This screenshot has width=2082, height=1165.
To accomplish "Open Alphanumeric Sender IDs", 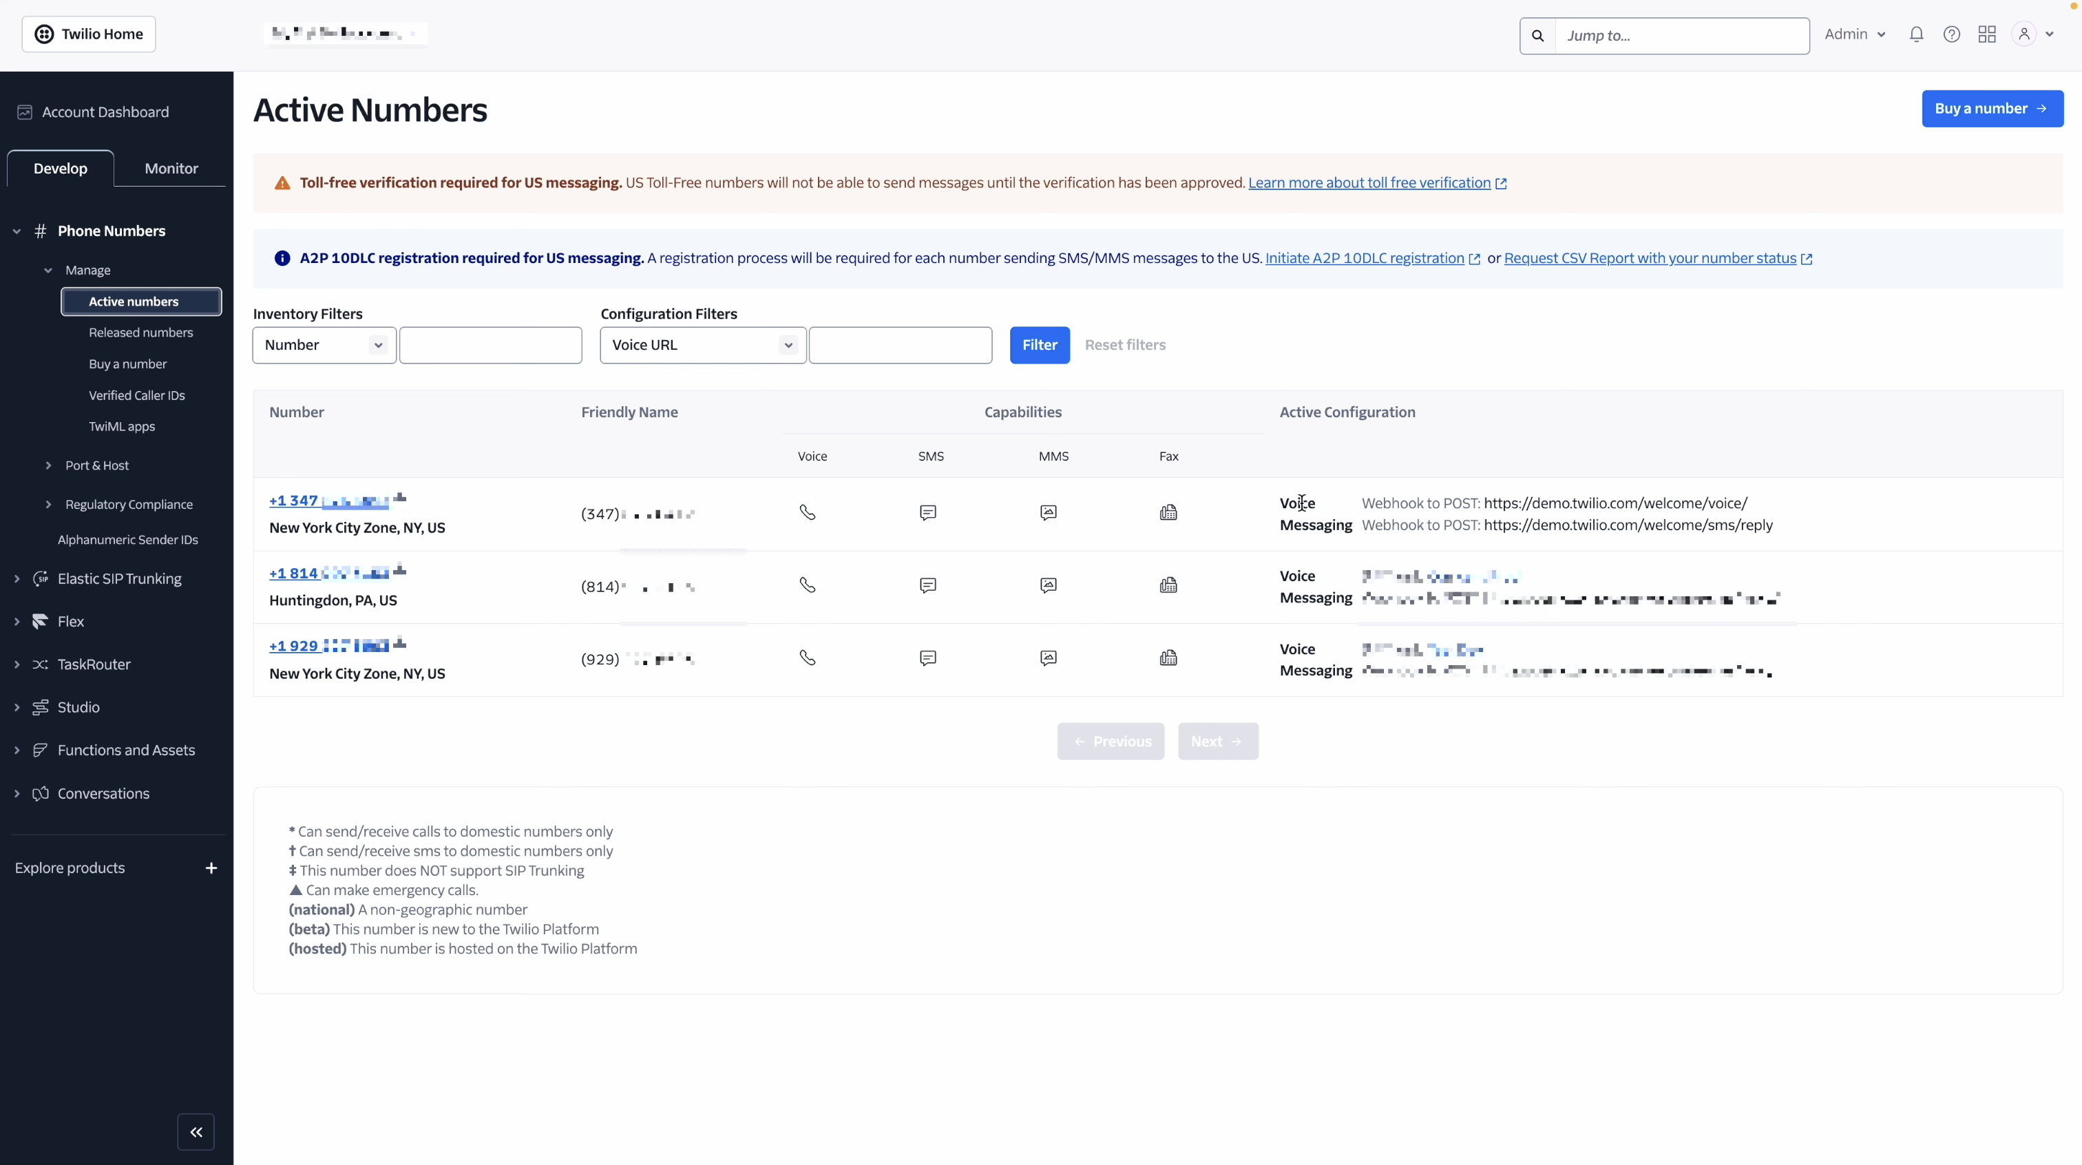I will pyautogui.click(x=127, y=539).
